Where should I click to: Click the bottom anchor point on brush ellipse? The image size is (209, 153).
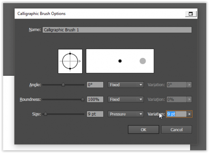point(70,69)
